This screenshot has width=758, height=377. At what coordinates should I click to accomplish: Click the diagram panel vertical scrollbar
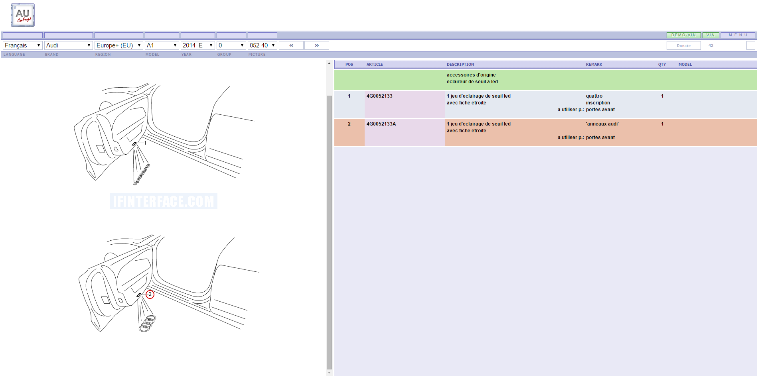pos(329,231)
